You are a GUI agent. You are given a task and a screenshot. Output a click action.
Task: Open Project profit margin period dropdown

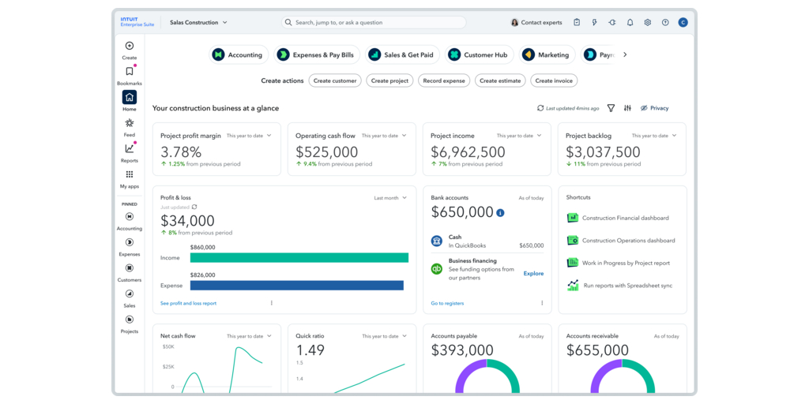pyautogui.click(x=249, y=136)
